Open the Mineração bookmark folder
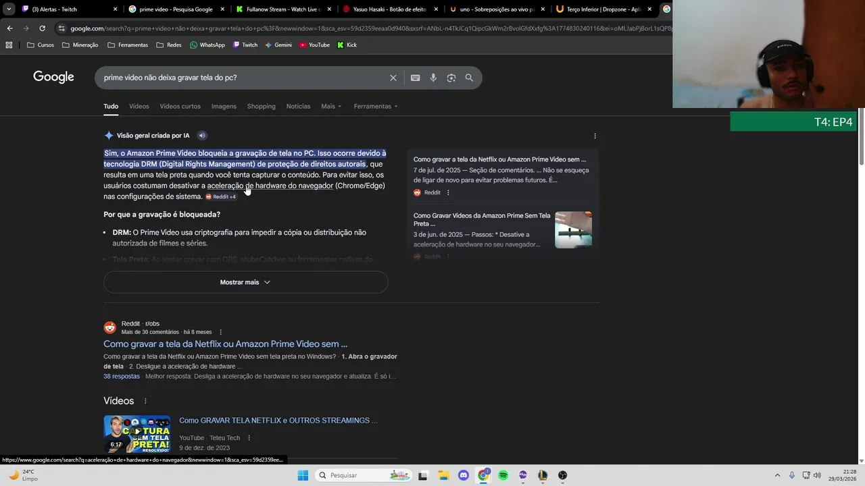This screenshot has height=486, width=865. [x=80, y=45]
